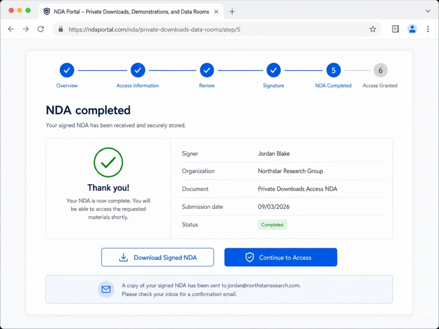Click the lock icon in address bar
Viewport: 439px width, 329px height.
click(x=61, y=29)
